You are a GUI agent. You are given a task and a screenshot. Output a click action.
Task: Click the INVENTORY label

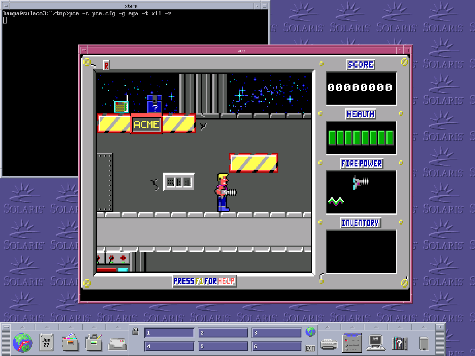[x=361, y=223]
